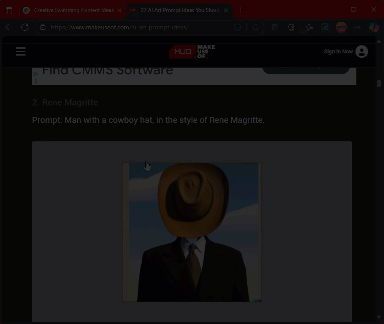
Task: Open the Copilot icon in the toolbar
Action: pyautogui.click(x=374, y=27)
